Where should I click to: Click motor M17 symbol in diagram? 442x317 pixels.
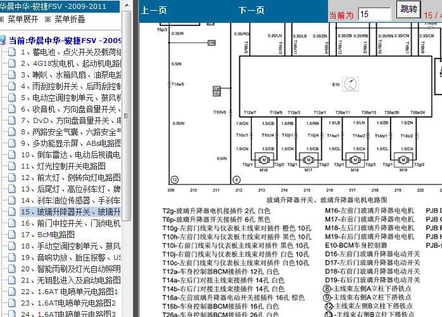pos(308,160)
